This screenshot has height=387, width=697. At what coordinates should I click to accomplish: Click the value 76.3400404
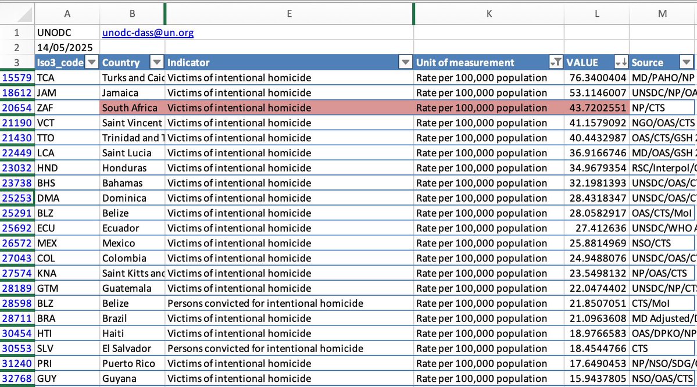click(597, 78)
